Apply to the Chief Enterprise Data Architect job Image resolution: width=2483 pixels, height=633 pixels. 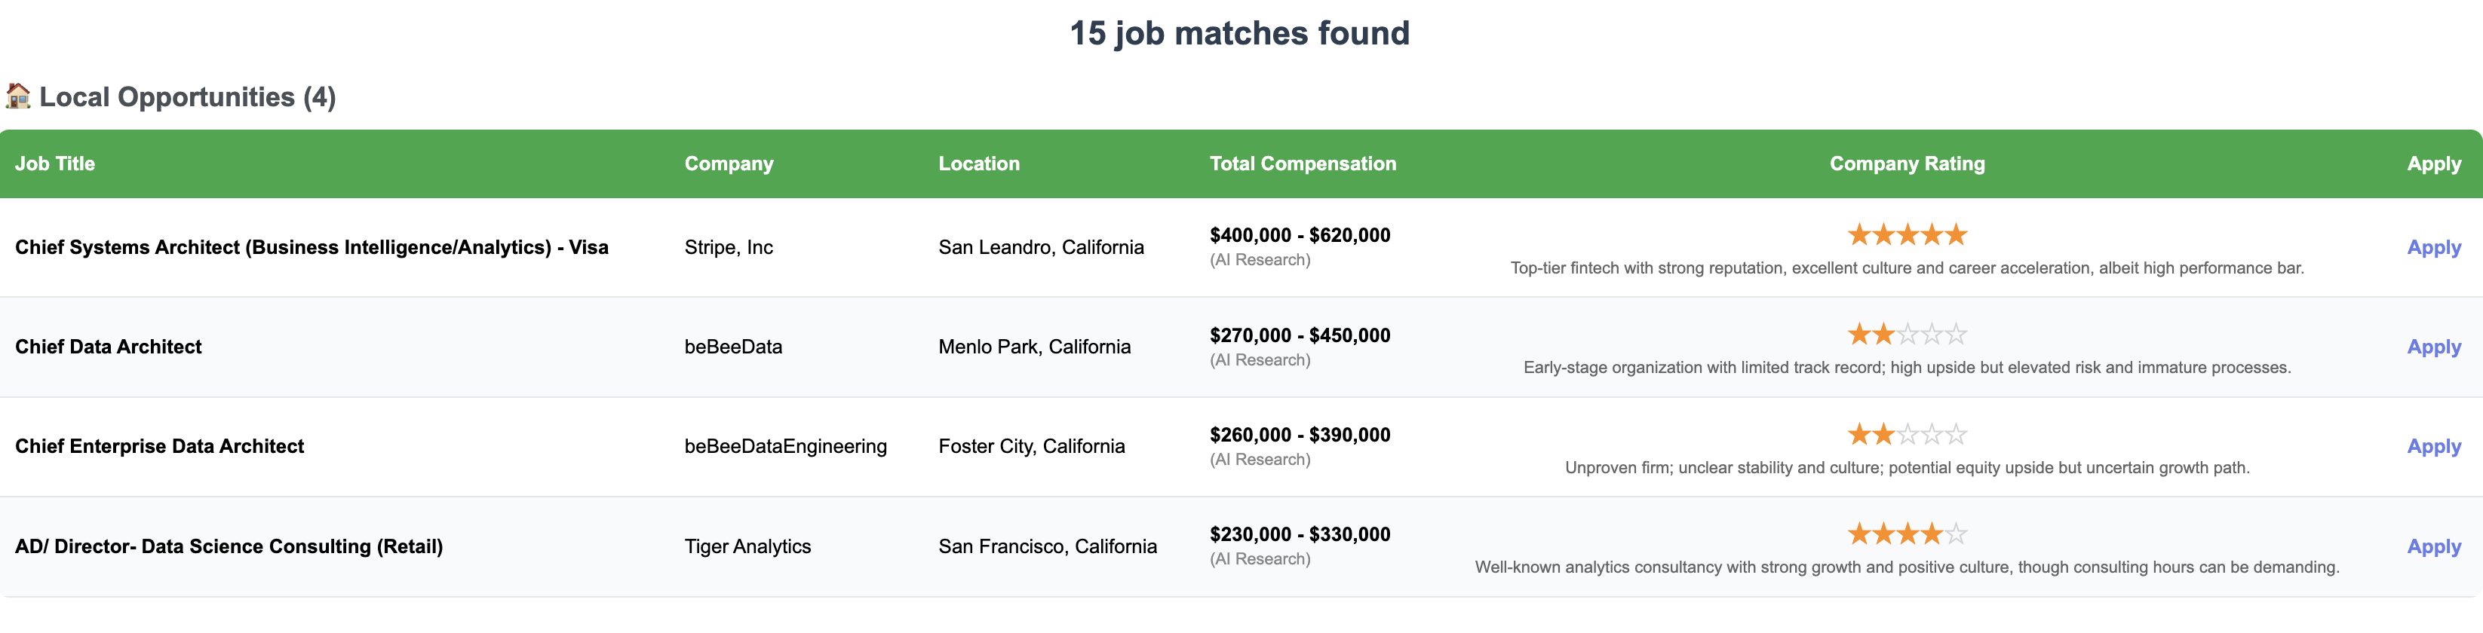2434,446
